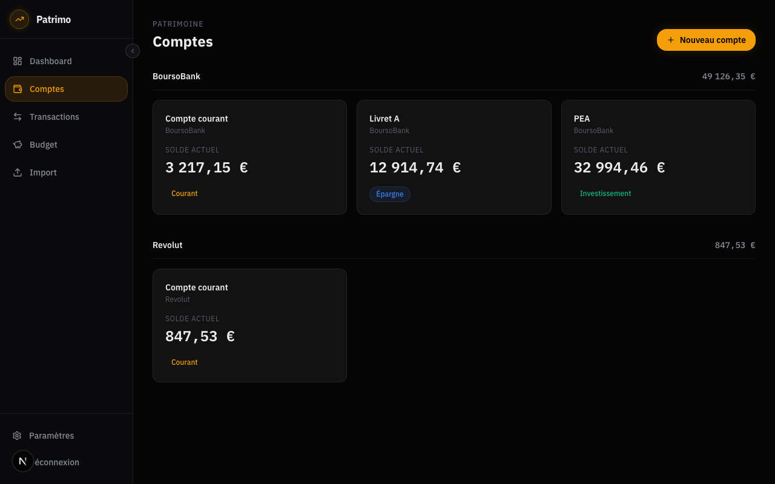
Task: Click the Dashboard grid icon
Action: tap(18, 61)
